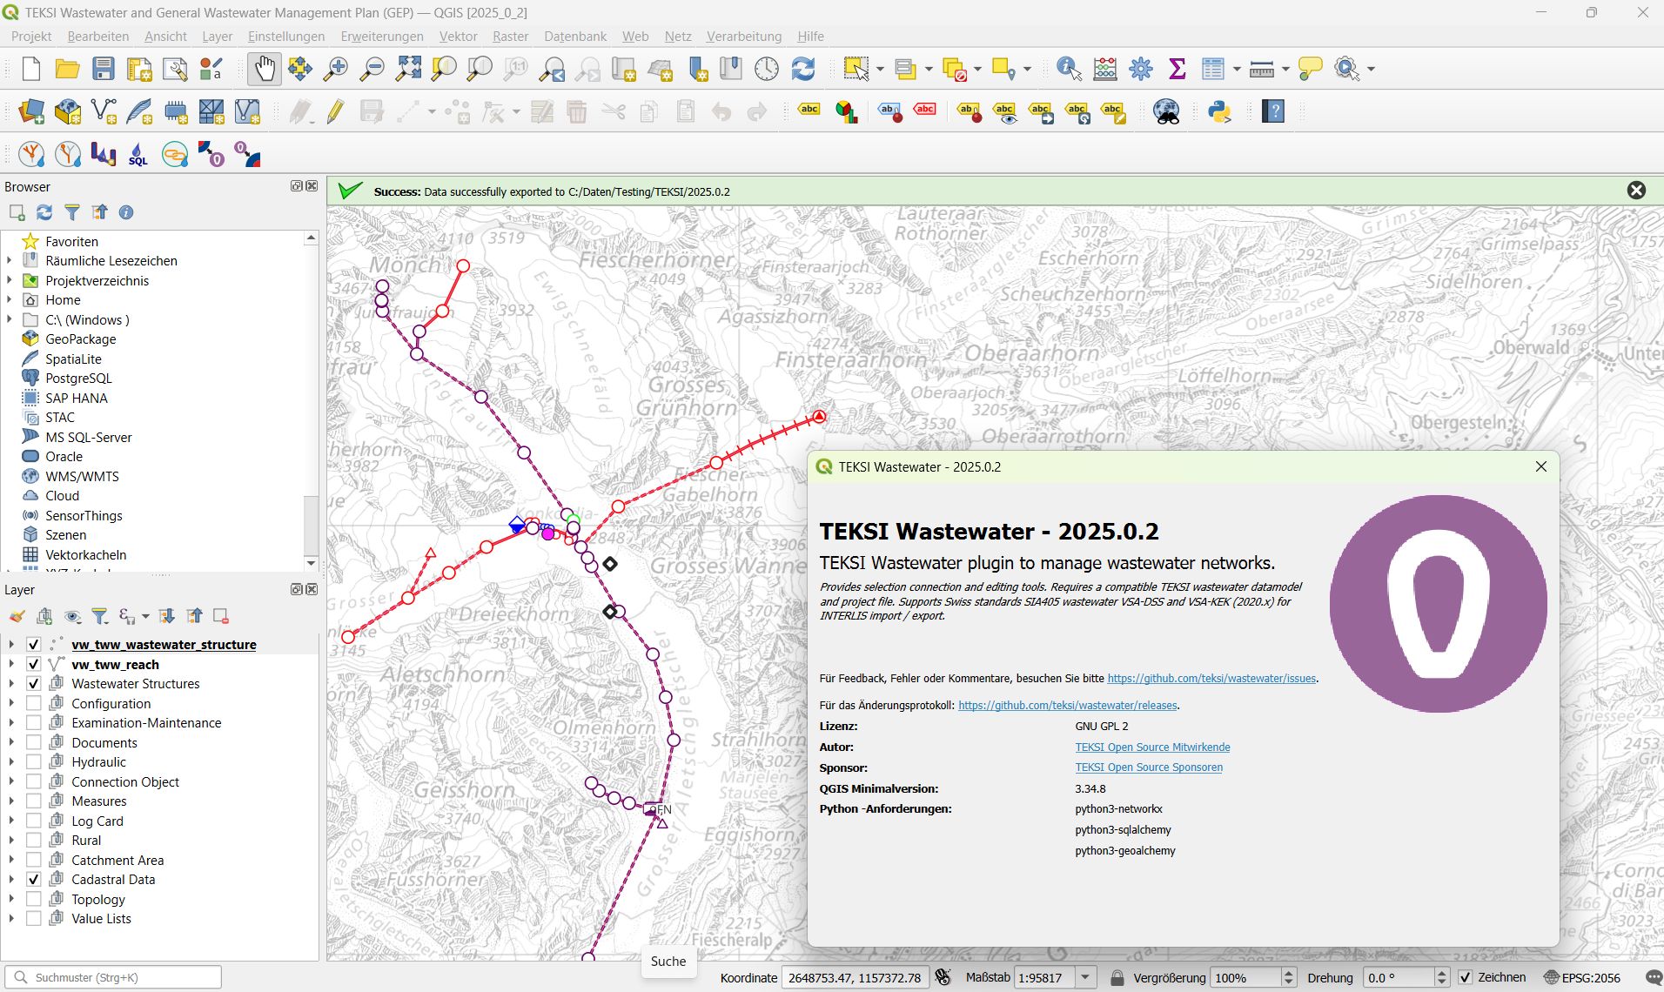Viewport: 1664px width, 992px height.
Task: Open the Field Calculator sigma icon
Action: click(x=1177, y=69)
